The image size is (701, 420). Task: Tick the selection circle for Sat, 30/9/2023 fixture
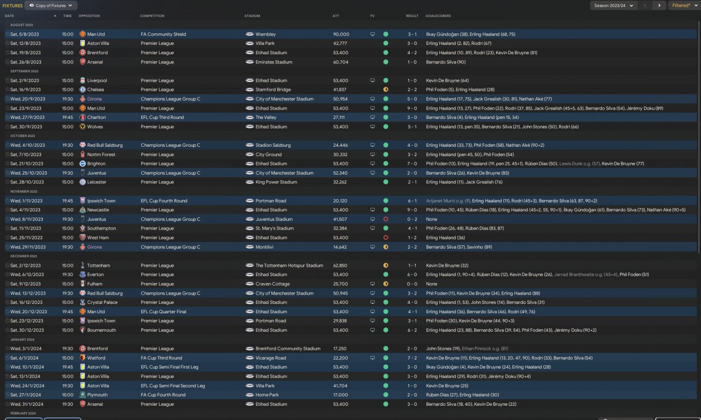(x=7, y=126)
